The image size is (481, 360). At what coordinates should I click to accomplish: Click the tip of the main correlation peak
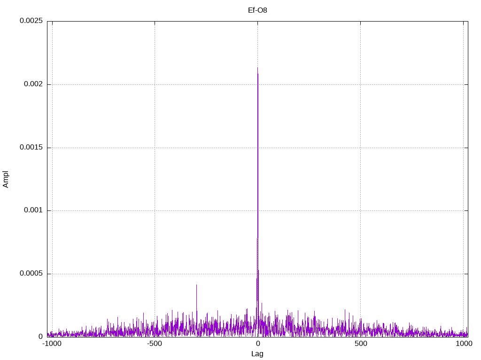point(257,67)
